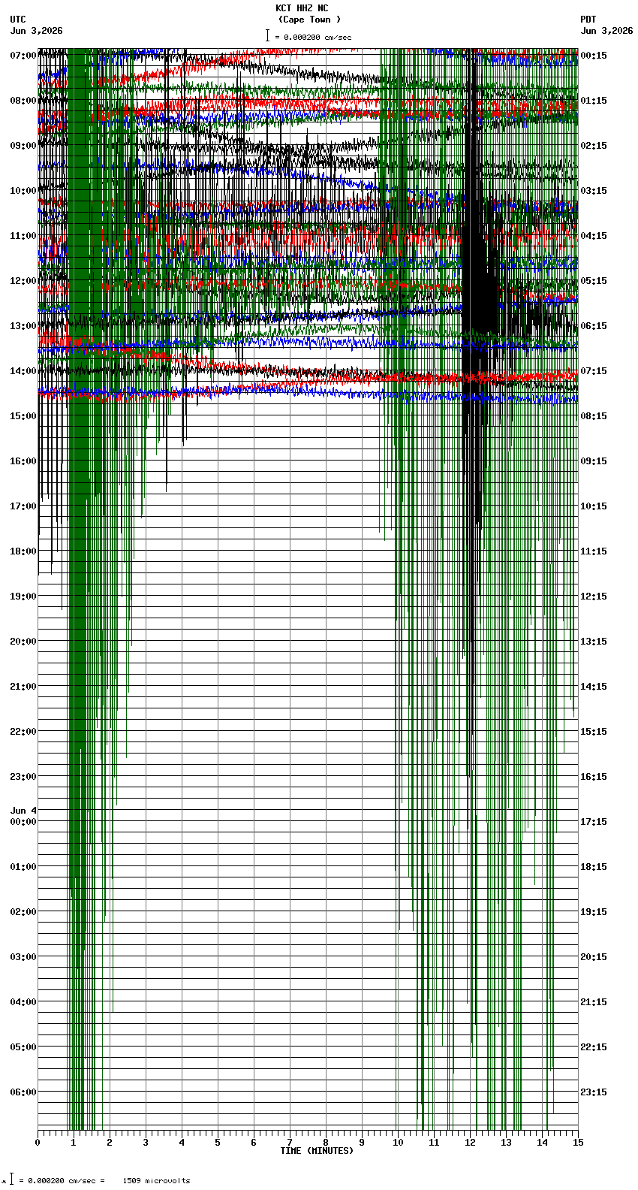Click the UTC time label '03:00'
Image resolution: width=638 pixels, height=1190 pixels.
23,957
